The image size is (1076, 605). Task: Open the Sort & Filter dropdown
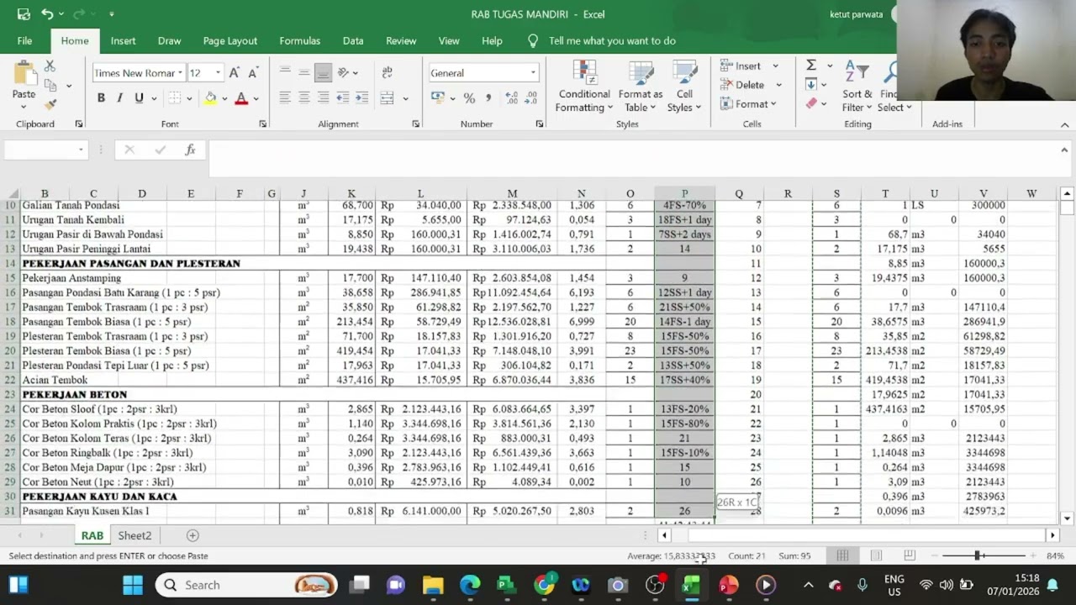857,86
